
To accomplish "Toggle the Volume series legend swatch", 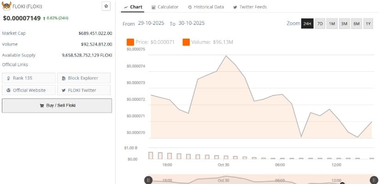I will tap(186, 42).
